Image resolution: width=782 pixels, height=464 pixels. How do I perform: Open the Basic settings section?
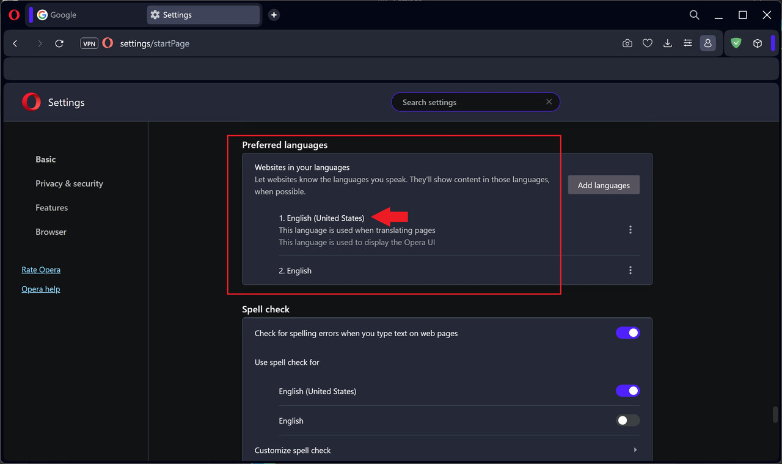pyautogui.click(x=46, y=159)
